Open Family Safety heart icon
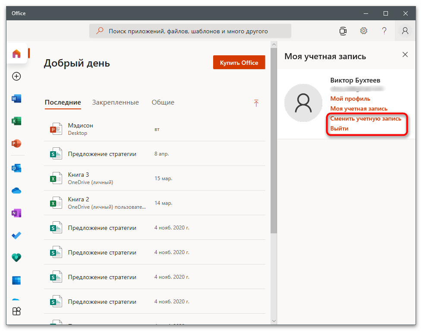The height and width of the screenshot is (331, 422). [16, 258]
